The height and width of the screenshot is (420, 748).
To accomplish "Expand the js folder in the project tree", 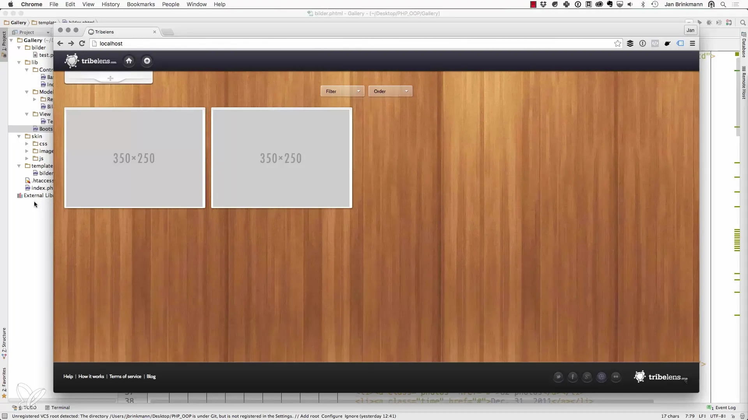I will (26, 158).
